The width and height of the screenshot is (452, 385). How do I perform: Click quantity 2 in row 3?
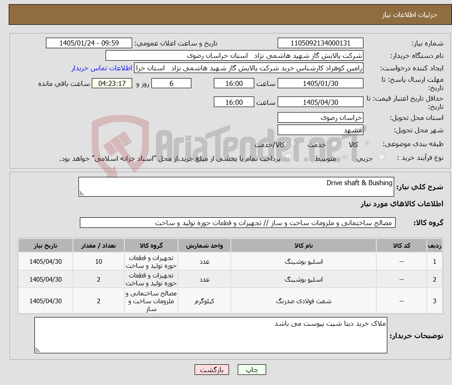[x=99, y=301]
